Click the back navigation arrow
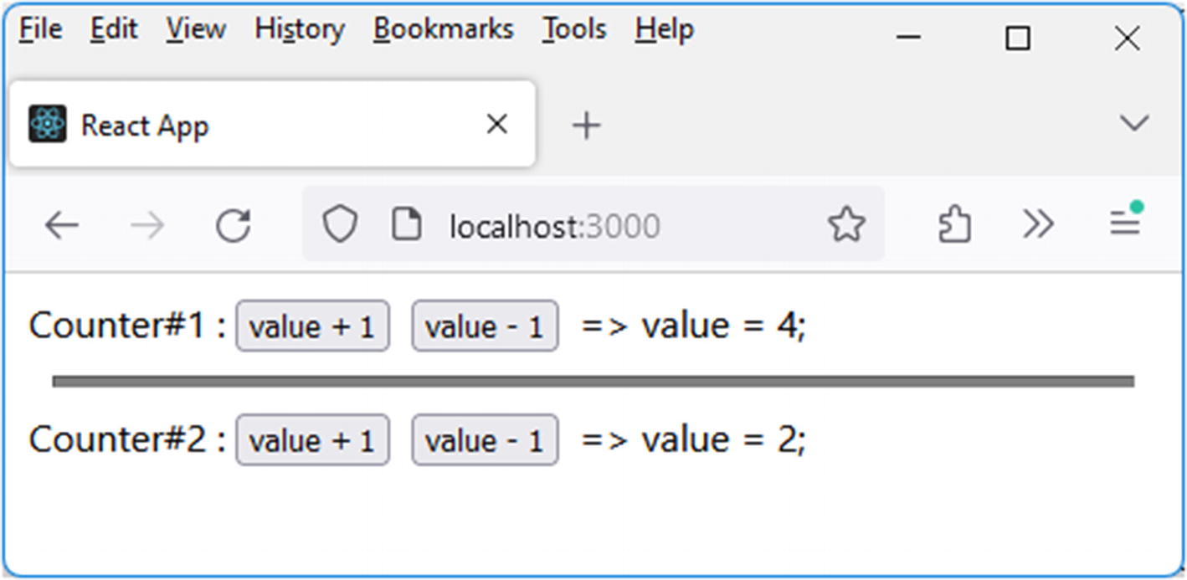Image resolution: width=1187 pixels, height=580 pixels. tap(61, 225)
